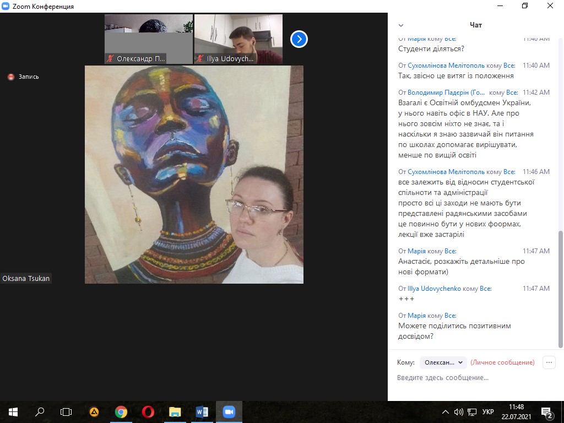The height and width of the screenshot is (423, 564).
Task: Click muted microphone icon on Illya Udovych... tile
Action: tap(200, 58)
